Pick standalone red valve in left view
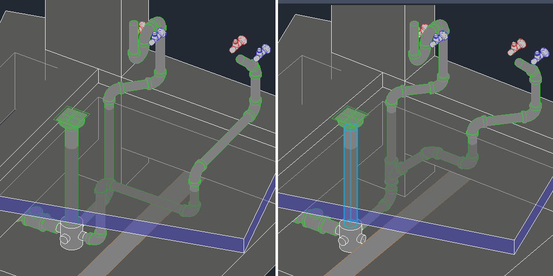This screenshot has height=276, width=553. [x=238, y=44]
